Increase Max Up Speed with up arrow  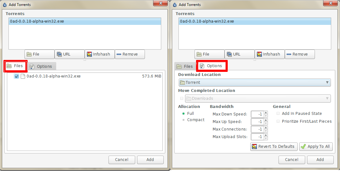266,120
